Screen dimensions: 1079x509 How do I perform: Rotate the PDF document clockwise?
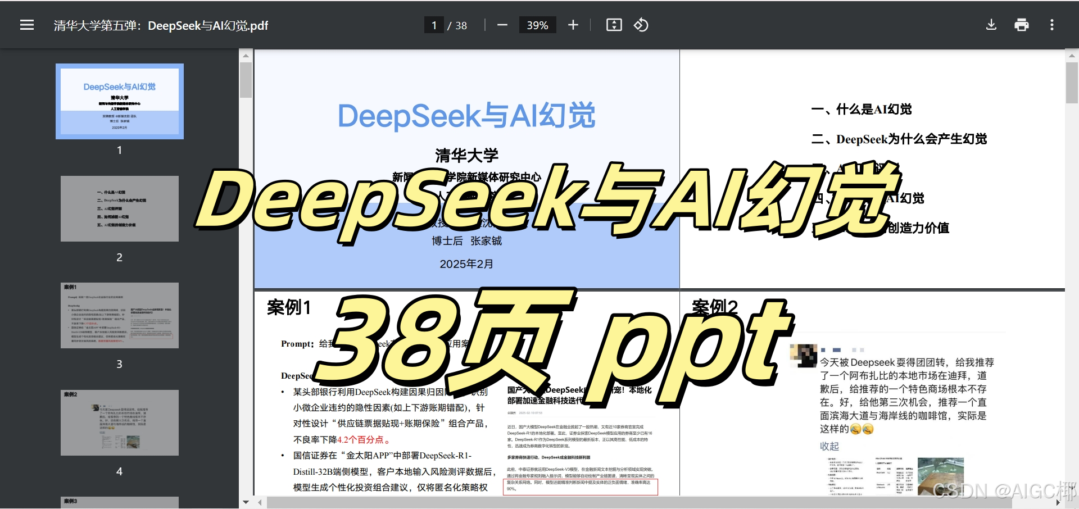[641, 25]
